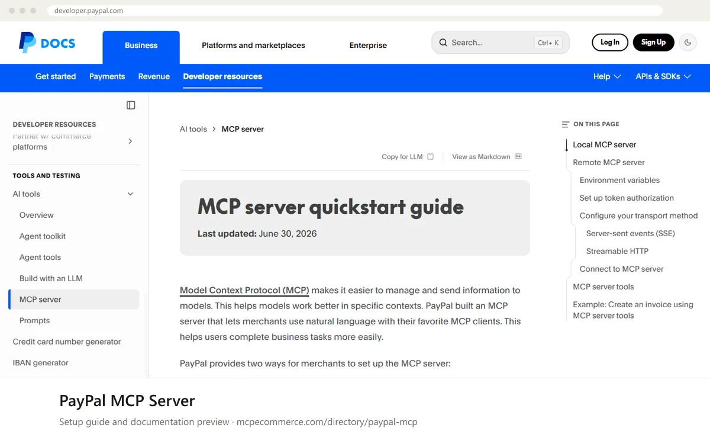
Task: Expand APIs & SDKs dropdown
Action: pos(663,76)
